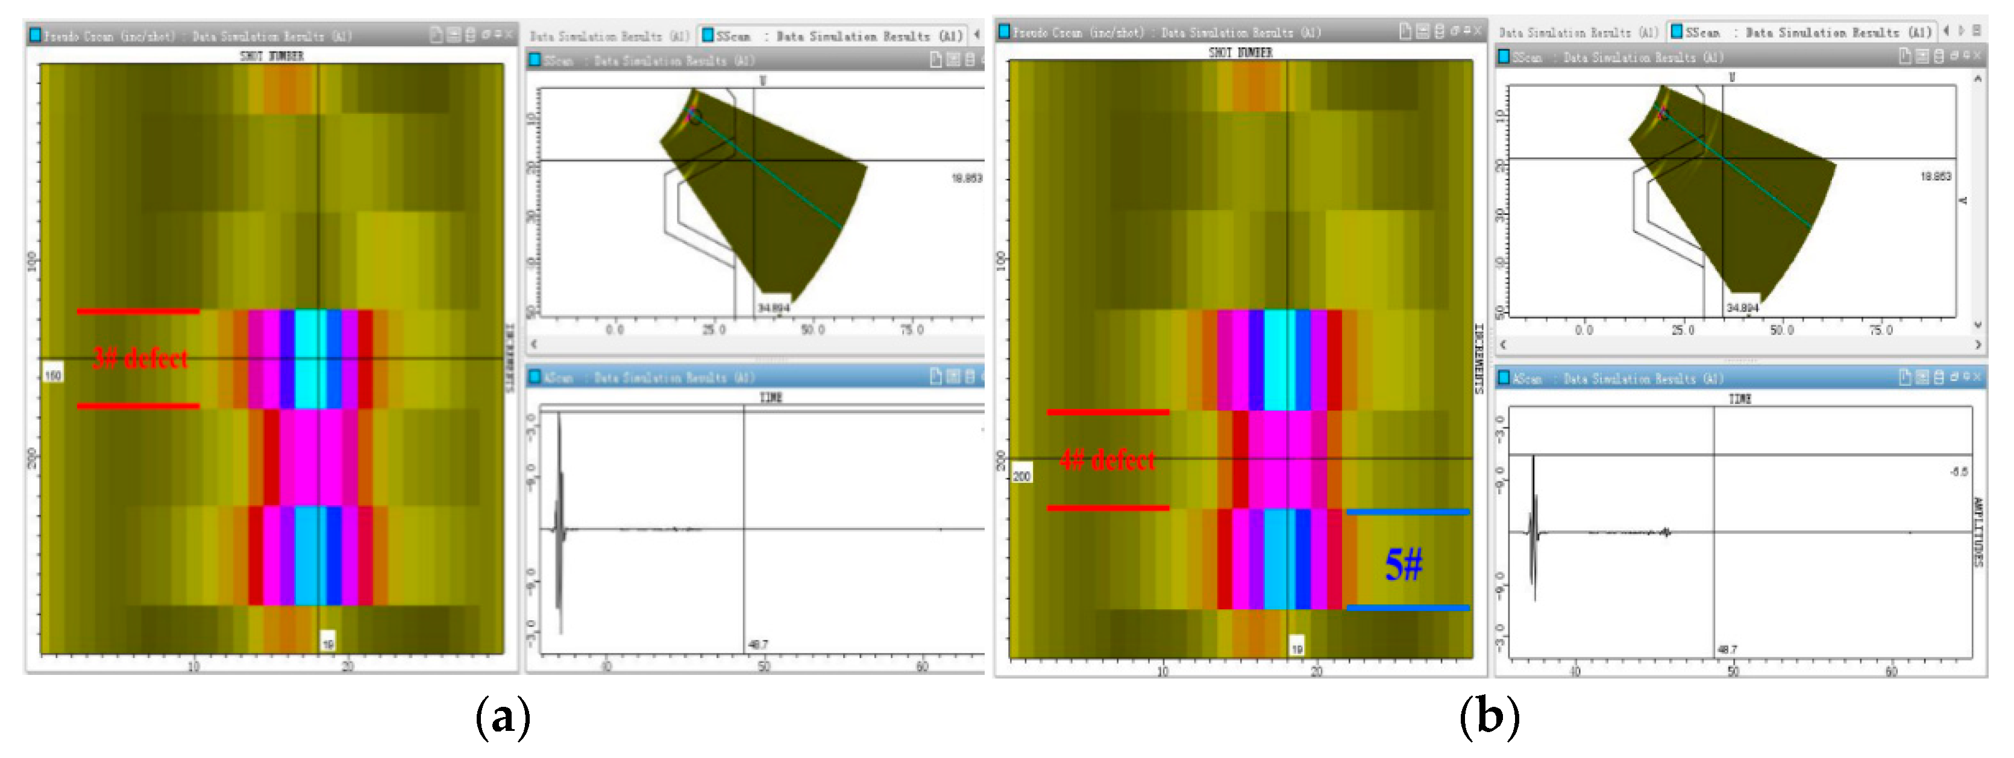Select the left 'Data Simulation Results (A1)' tab
The image size is (2014, 758).
(x=609, y=36)
